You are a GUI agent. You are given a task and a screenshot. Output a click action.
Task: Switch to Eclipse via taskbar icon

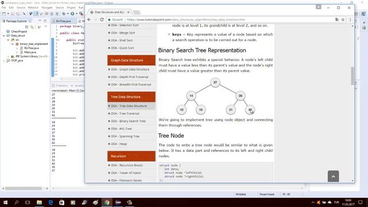click(x=118, y=202)
